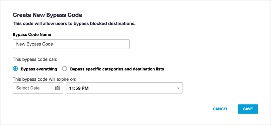271x125 pixels.
Task: Click the "New Bypass Code" text inside the name field
Action: [35, 44]
